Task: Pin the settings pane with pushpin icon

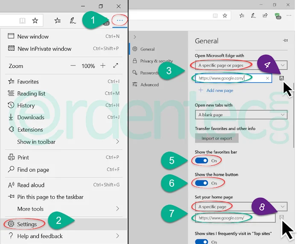Action: 285,40
